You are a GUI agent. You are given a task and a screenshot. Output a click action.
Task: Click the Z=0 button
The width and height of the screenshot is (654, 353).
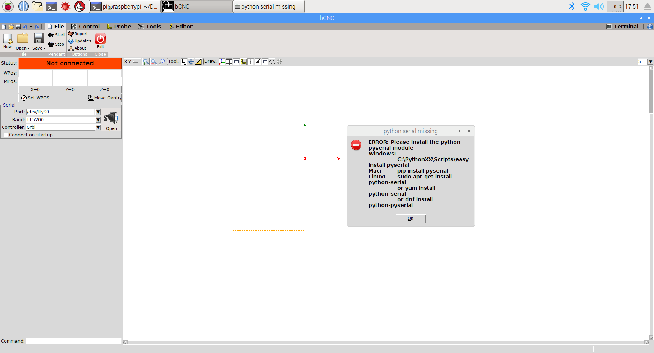(x=104, y=90)
